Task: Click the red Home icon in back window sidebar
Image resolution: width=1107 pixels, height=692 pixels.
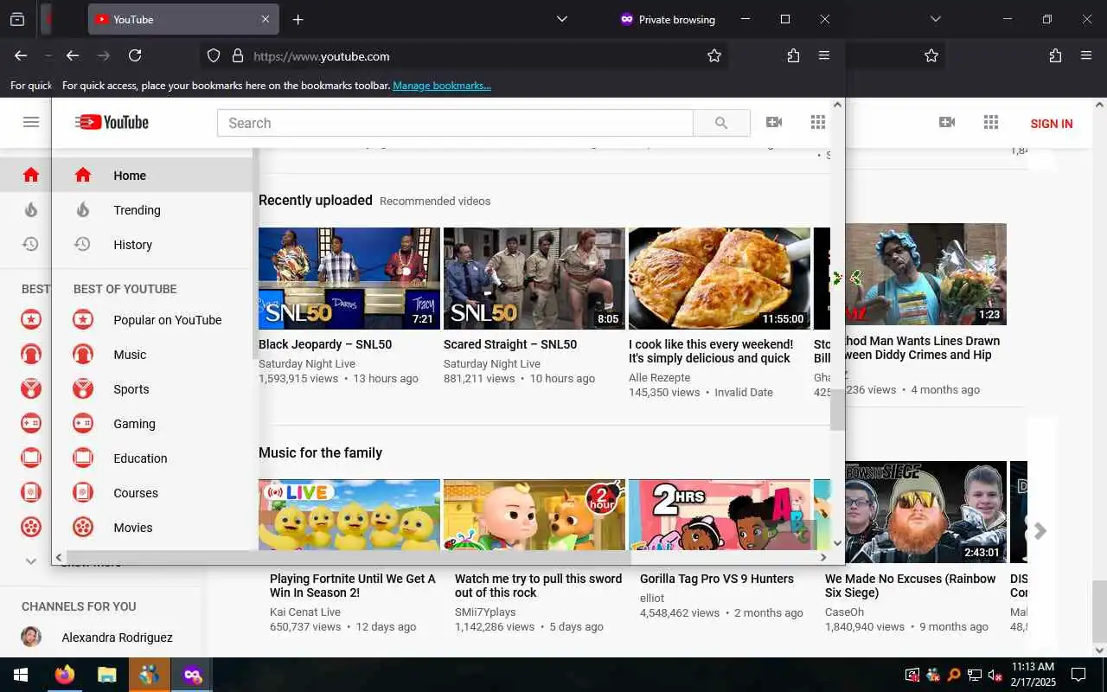Action: [x=31, y=176]
